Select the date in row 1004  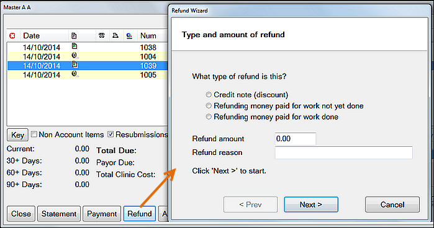[42, 56]
